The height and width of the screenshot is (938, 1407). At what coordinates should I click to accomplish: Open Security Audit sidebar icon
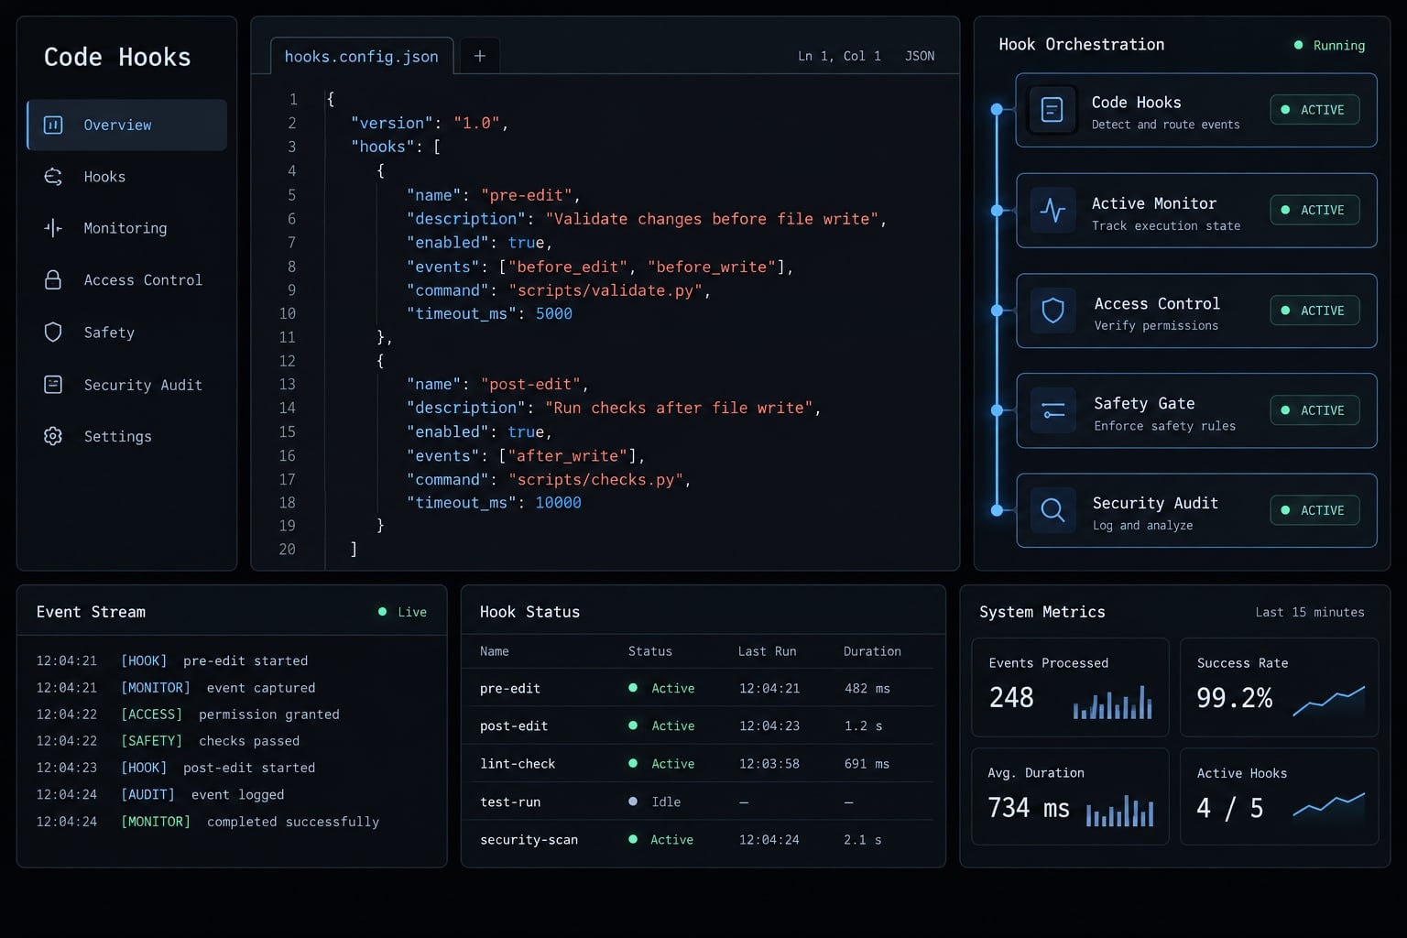(53, 385)
